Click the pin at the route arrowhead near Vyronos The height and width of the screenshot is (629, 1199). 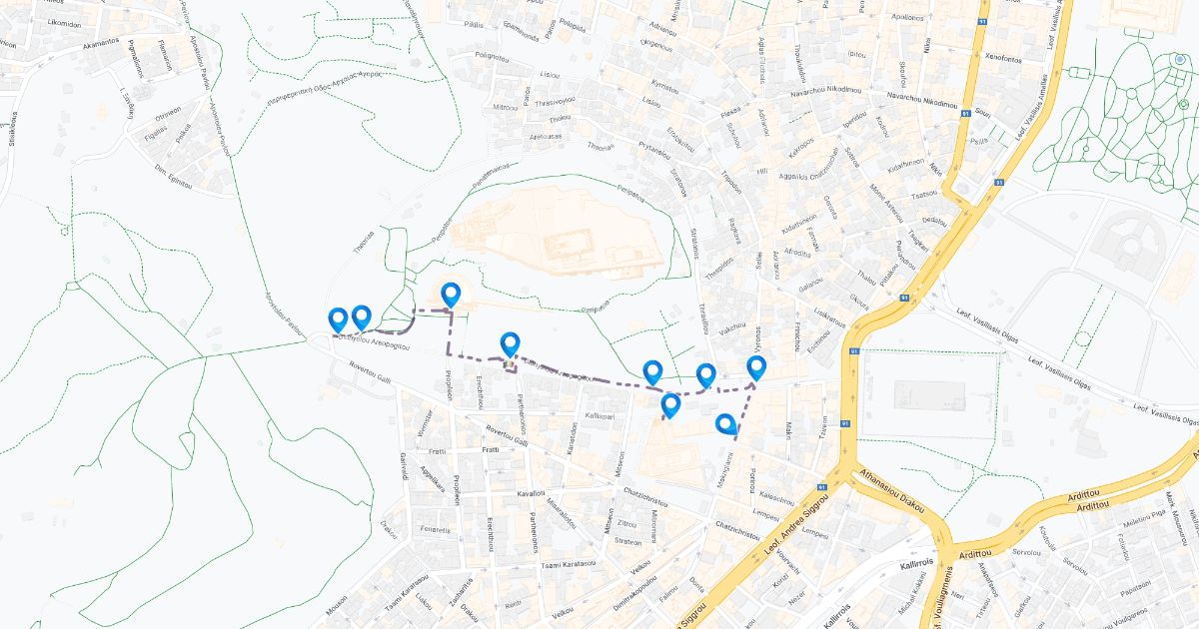point(756,368)
